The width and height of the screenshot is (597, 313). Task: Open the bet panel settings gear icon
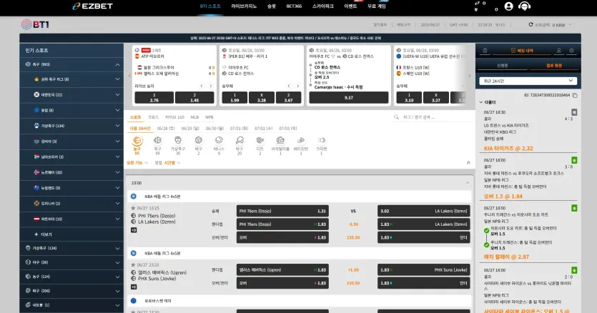[x=571, y=50]
